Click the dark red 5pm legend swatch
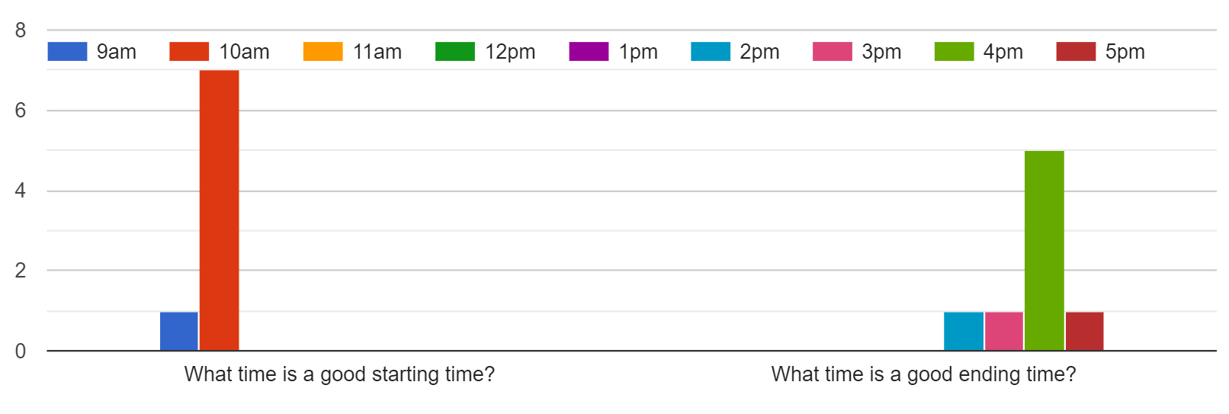Screen dimensions: 1229x414 (x=1076, y=51)
